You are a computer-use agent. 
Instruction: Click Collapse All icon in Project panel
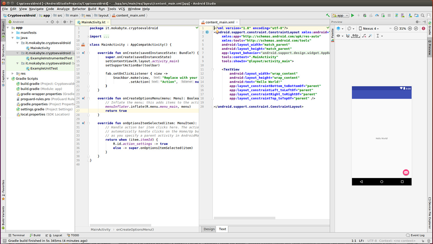[x=58, y=22]
